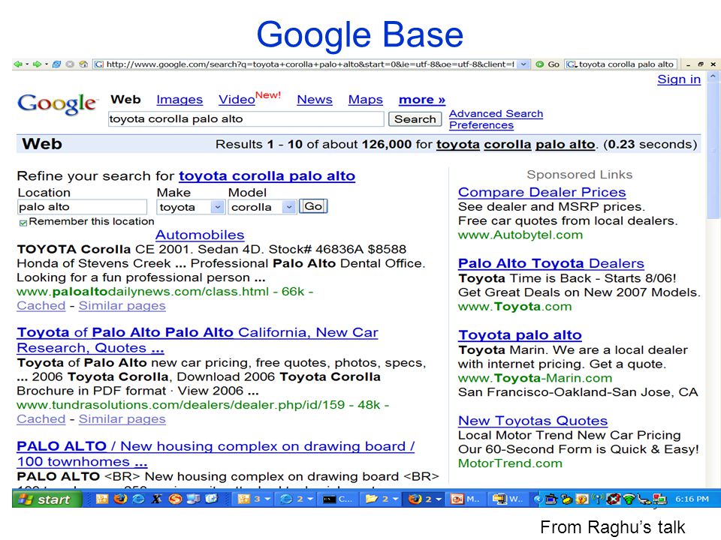Open the PowerPoint taskbar item

(466, 499)
